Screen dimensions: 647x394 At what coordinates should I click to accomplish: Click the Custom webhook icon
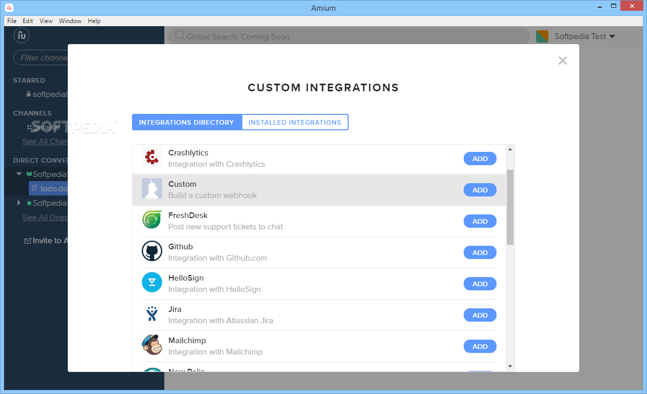click(152, 188)
